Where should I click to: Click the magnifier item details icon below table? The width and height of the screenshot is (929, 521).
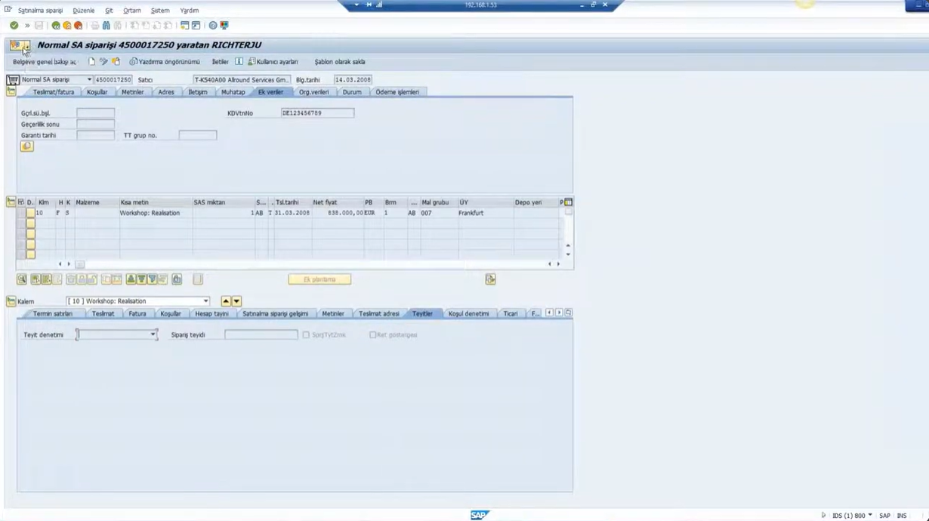(x=22, y=279)
